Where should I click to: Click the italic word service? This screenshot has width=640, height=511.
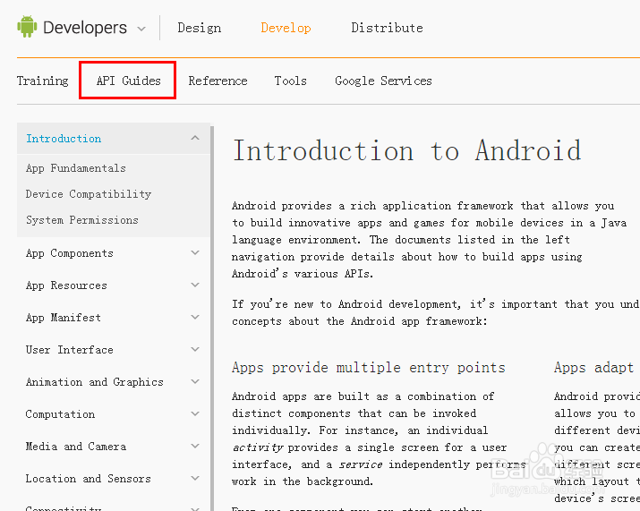coord(361,464)
